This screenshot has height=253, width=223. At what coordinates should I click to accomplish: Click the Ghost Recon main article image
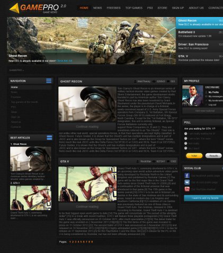[x=87, y=104]
